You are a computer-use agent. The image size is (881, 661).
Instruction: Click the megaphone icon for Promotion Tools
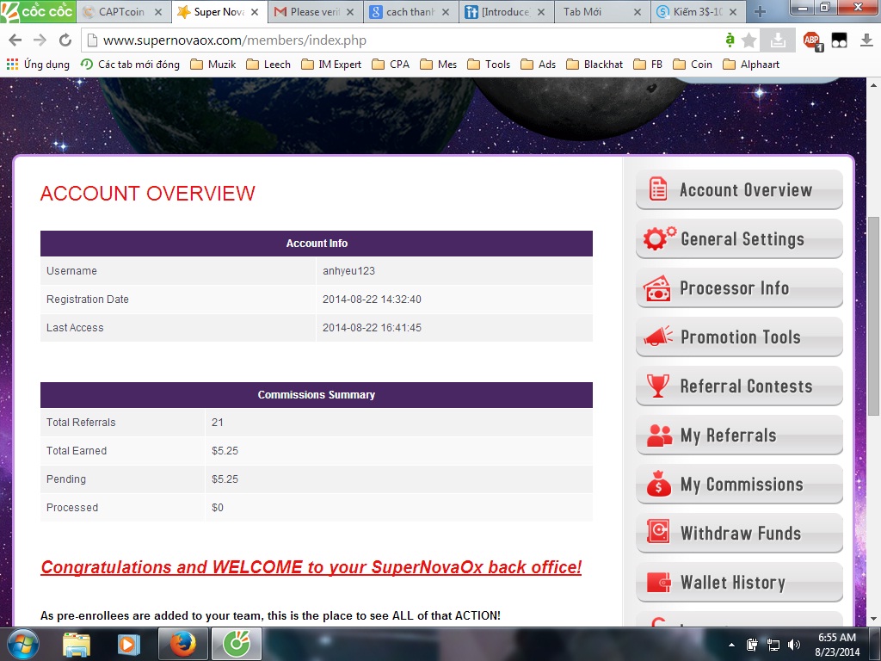[x=658, y=337]
